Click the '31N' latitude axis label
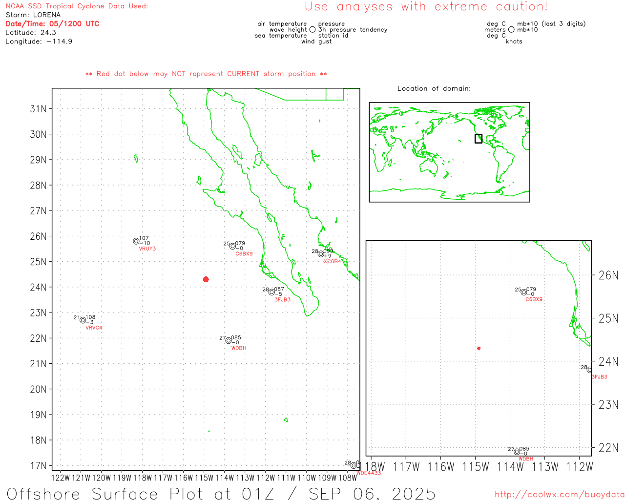The height and width of the screenshot is (500, 625). coord(39,108)
